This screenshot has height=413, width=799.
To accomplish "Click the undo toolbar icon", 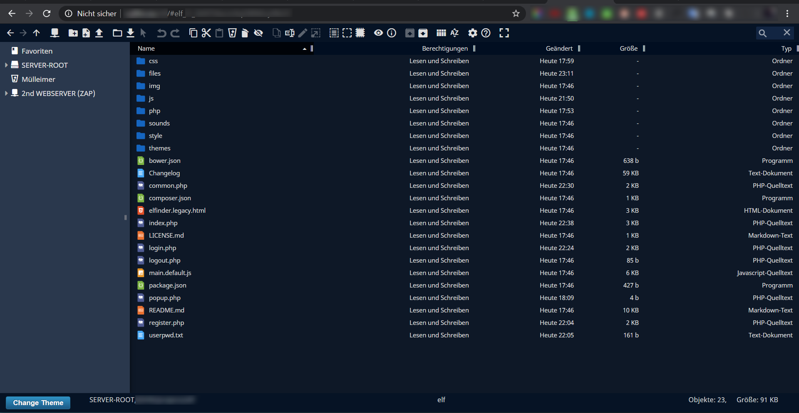I will pyautogui.click(x=161, y=33).
